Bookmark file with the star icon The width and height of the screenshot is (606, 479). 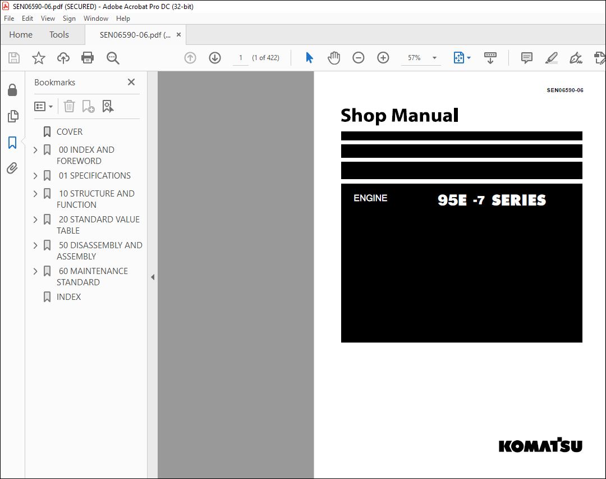(38, 58)
